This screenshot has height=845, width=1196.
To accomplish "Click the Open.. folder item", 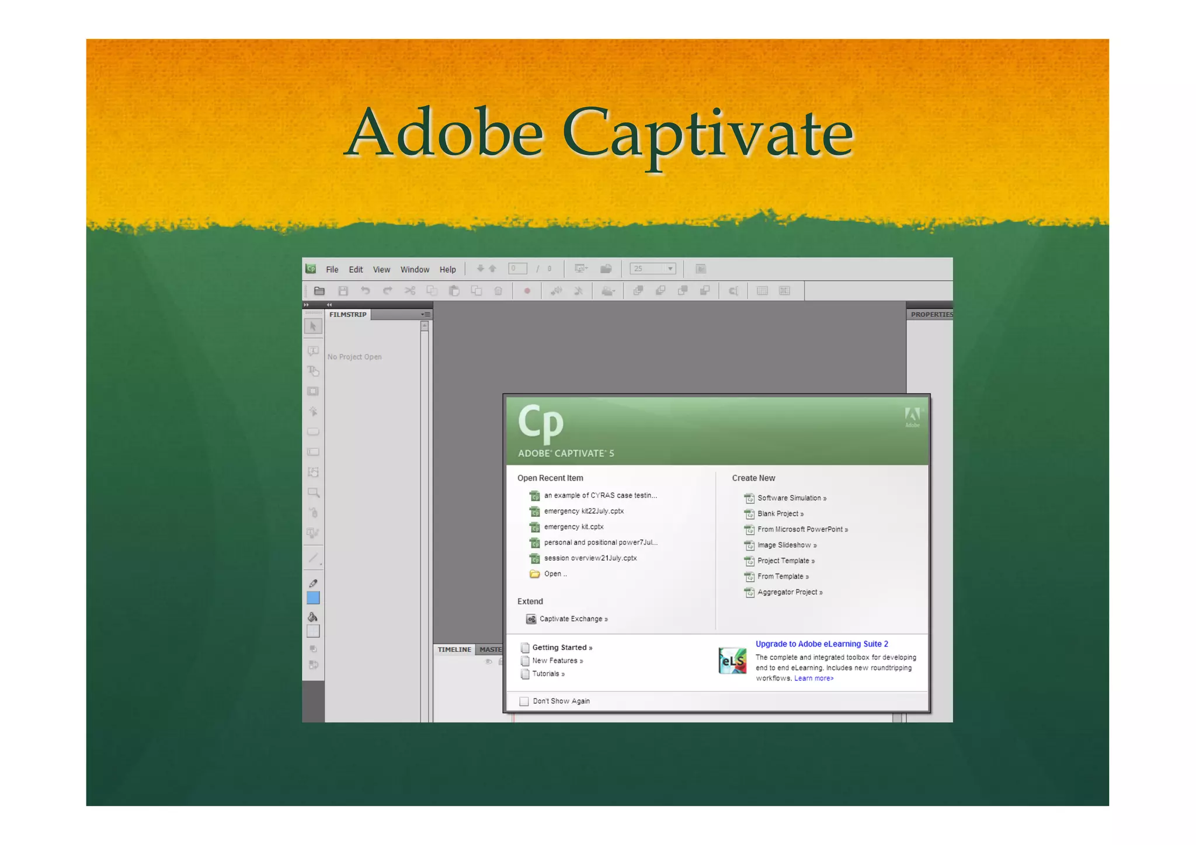I will (x=548, y=575).
